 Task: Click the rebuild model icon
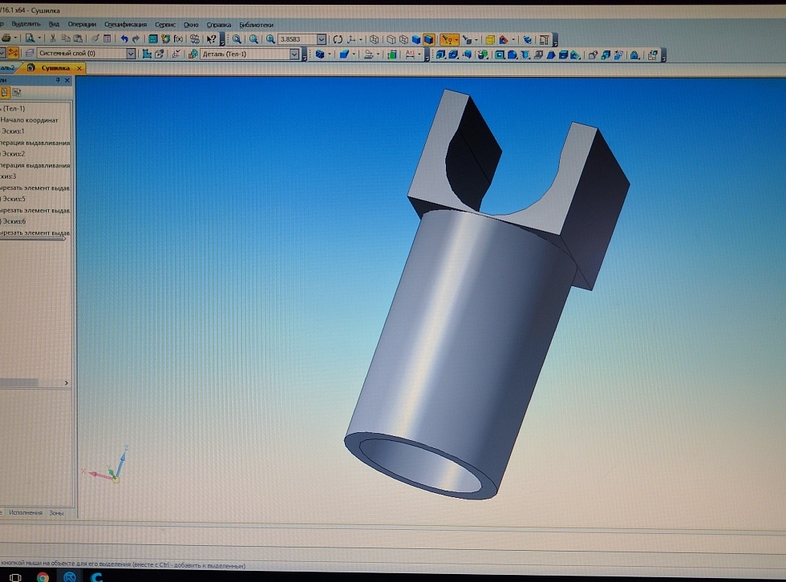pyautogui.click(x=528, y=39)
